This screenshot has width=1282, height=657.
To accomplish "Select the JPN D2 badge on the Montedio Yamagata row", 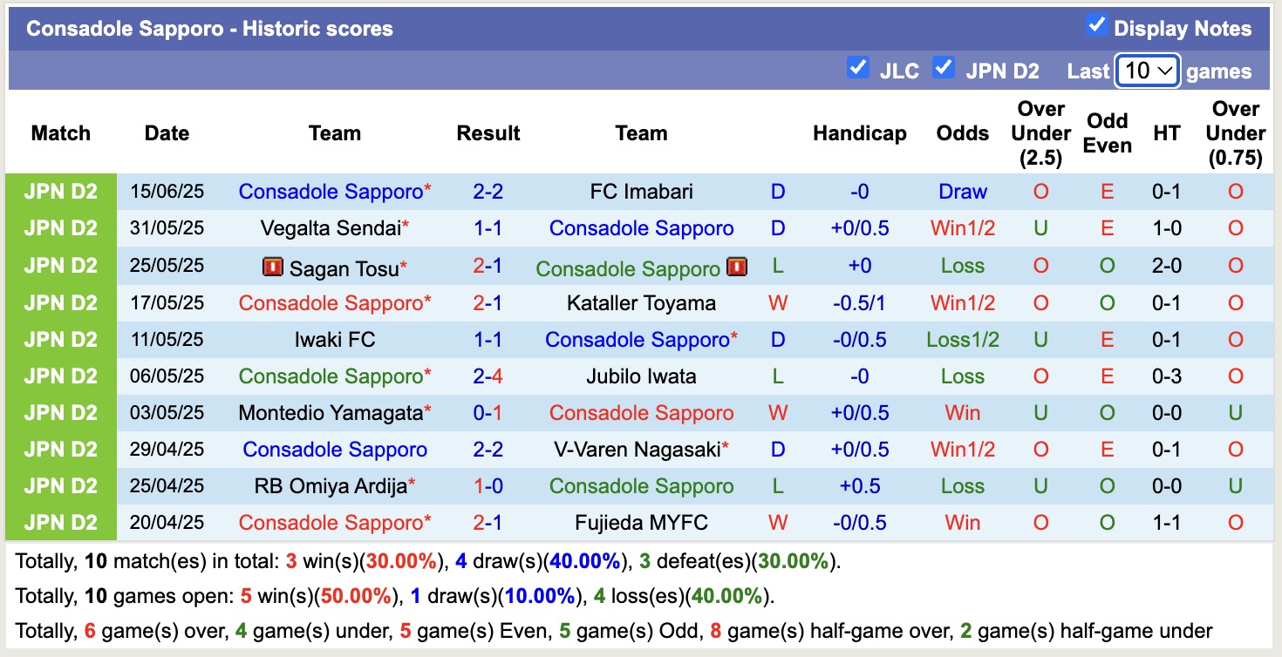I will pyautogui.click(x=62, y=412).
